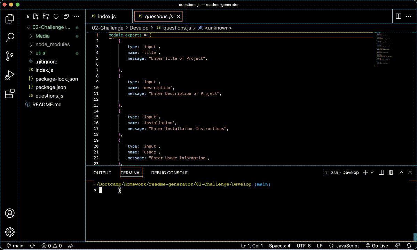417x250 pixels.
Task: Add a new terminal with plus
Action: click(x=366, y=173)
